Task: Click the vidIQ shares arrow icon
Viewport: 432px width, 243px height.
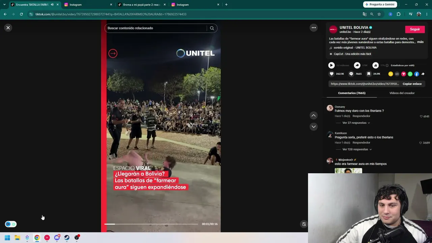Action: coord(357,65)
